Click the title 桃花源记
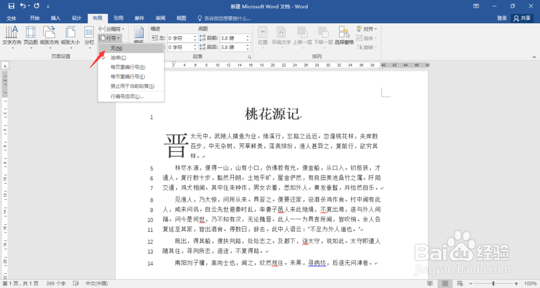The image size is (540, 288). pos(272,114)
